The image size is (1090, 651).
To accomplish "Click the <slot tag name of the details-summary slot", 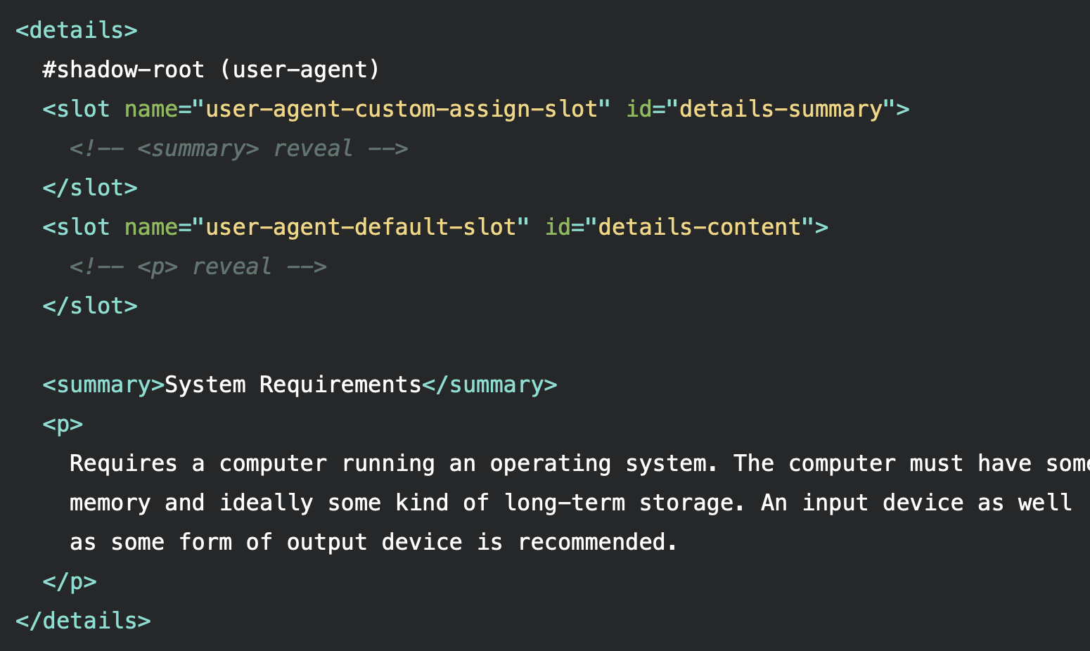I will [x=76, y=109].
